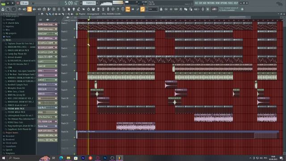
Task: Click the newer version available news text
Action: [x=228, y=9]
